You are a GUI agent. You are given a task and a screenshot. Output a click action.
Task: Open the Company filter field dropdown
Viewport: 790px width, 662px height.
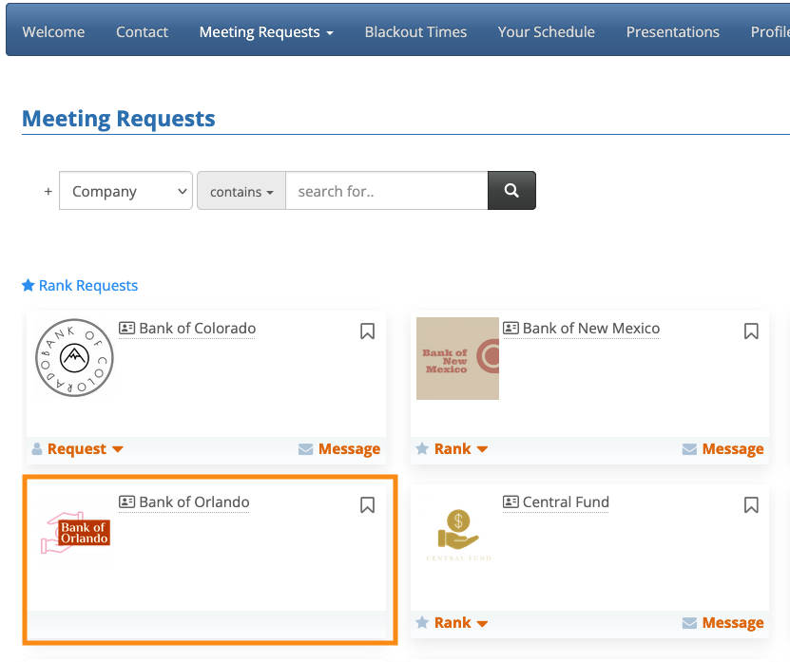(125, 191)
